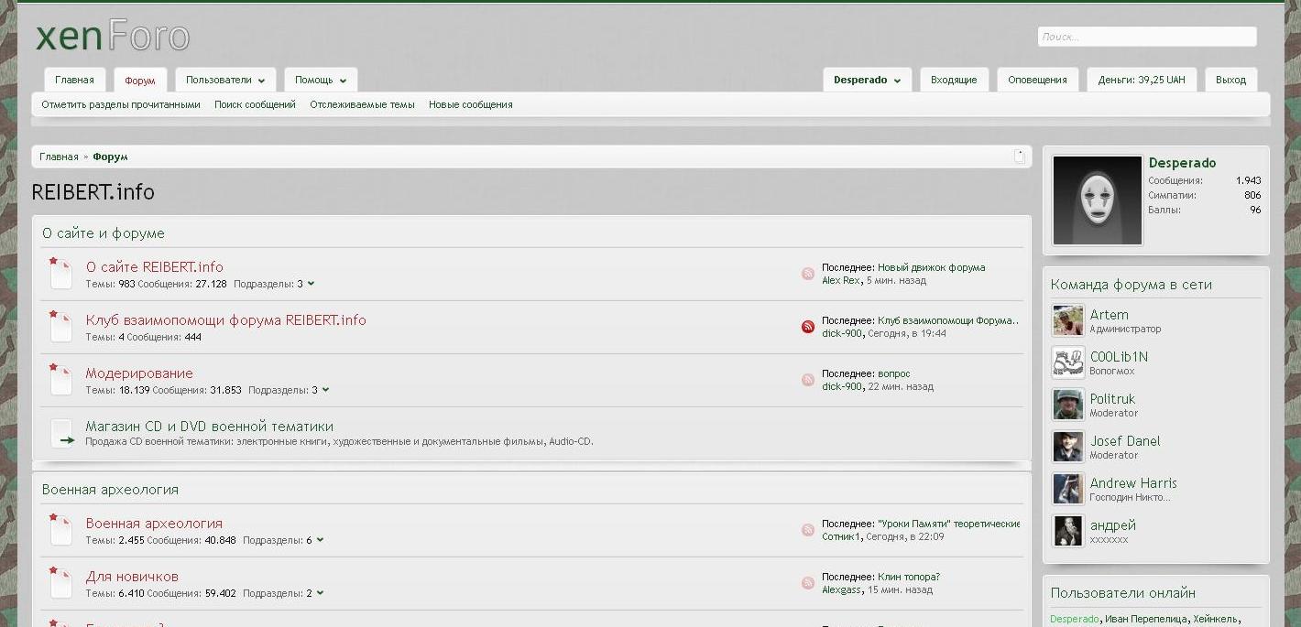Click RSS icon for Для новичков forum
1301x627 pixels.
808,583
